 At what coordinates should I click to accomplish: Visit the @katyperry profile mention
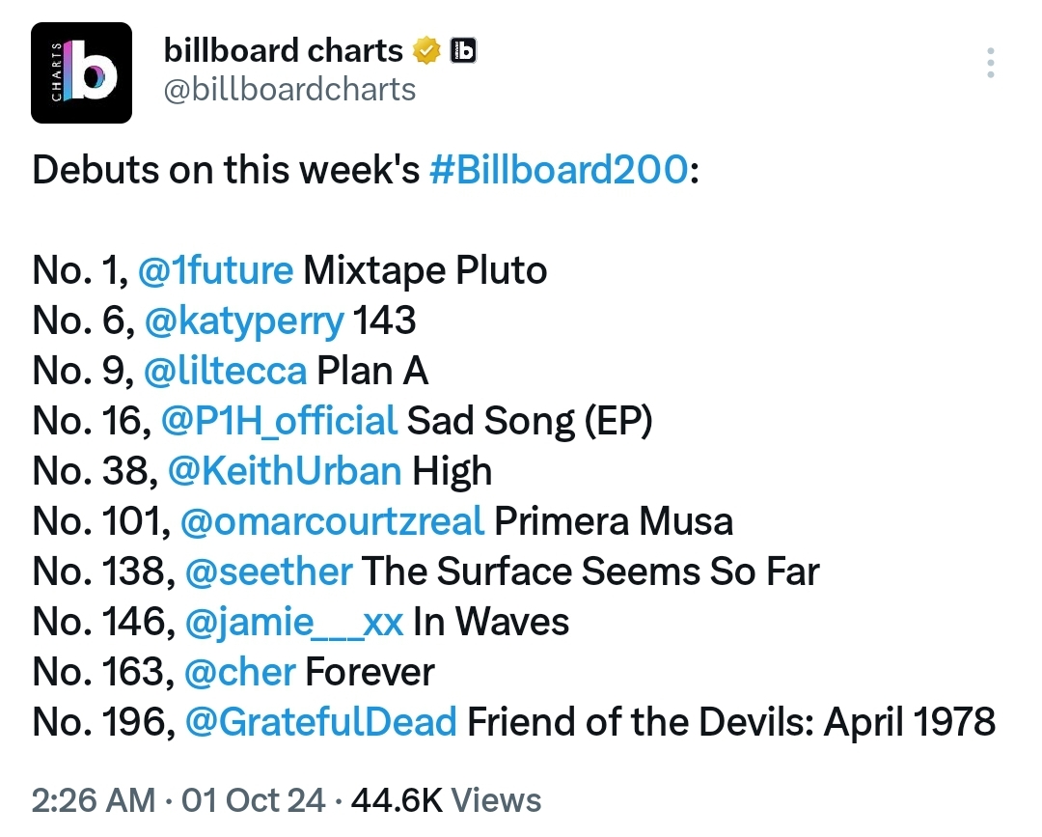click(244, 321)
